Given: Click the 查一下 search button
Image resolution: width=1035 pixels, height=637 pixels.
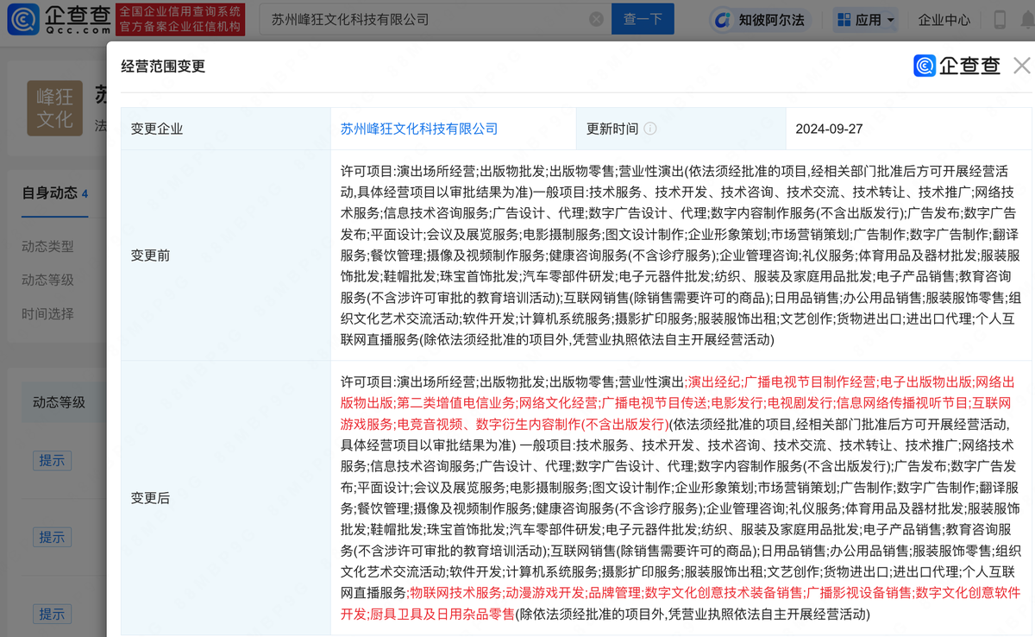Looking at the screenshot, I should coord(643,19).
